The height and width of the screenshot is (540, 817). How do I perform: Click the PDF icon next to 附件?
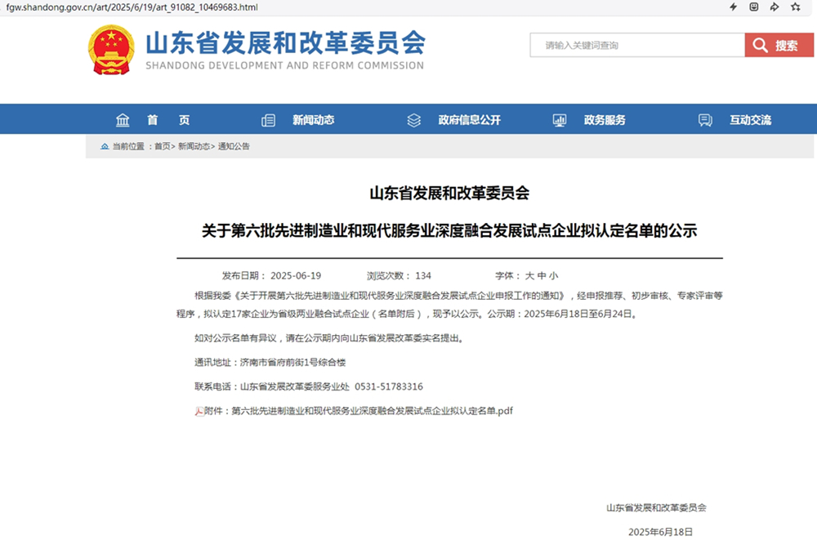[199, 411]
